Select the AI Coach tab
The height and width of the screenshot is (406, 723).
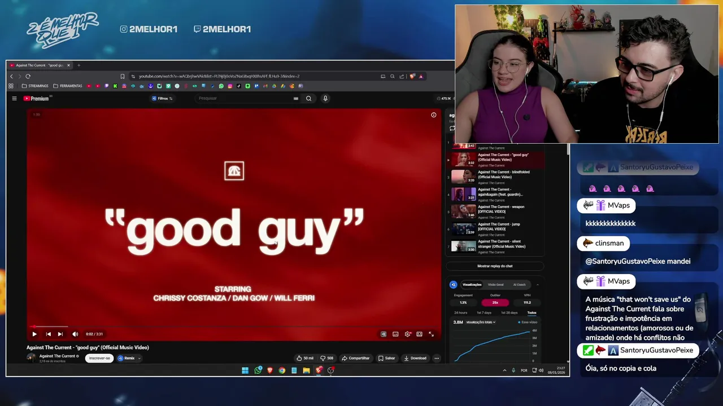[x=519, y=285]
